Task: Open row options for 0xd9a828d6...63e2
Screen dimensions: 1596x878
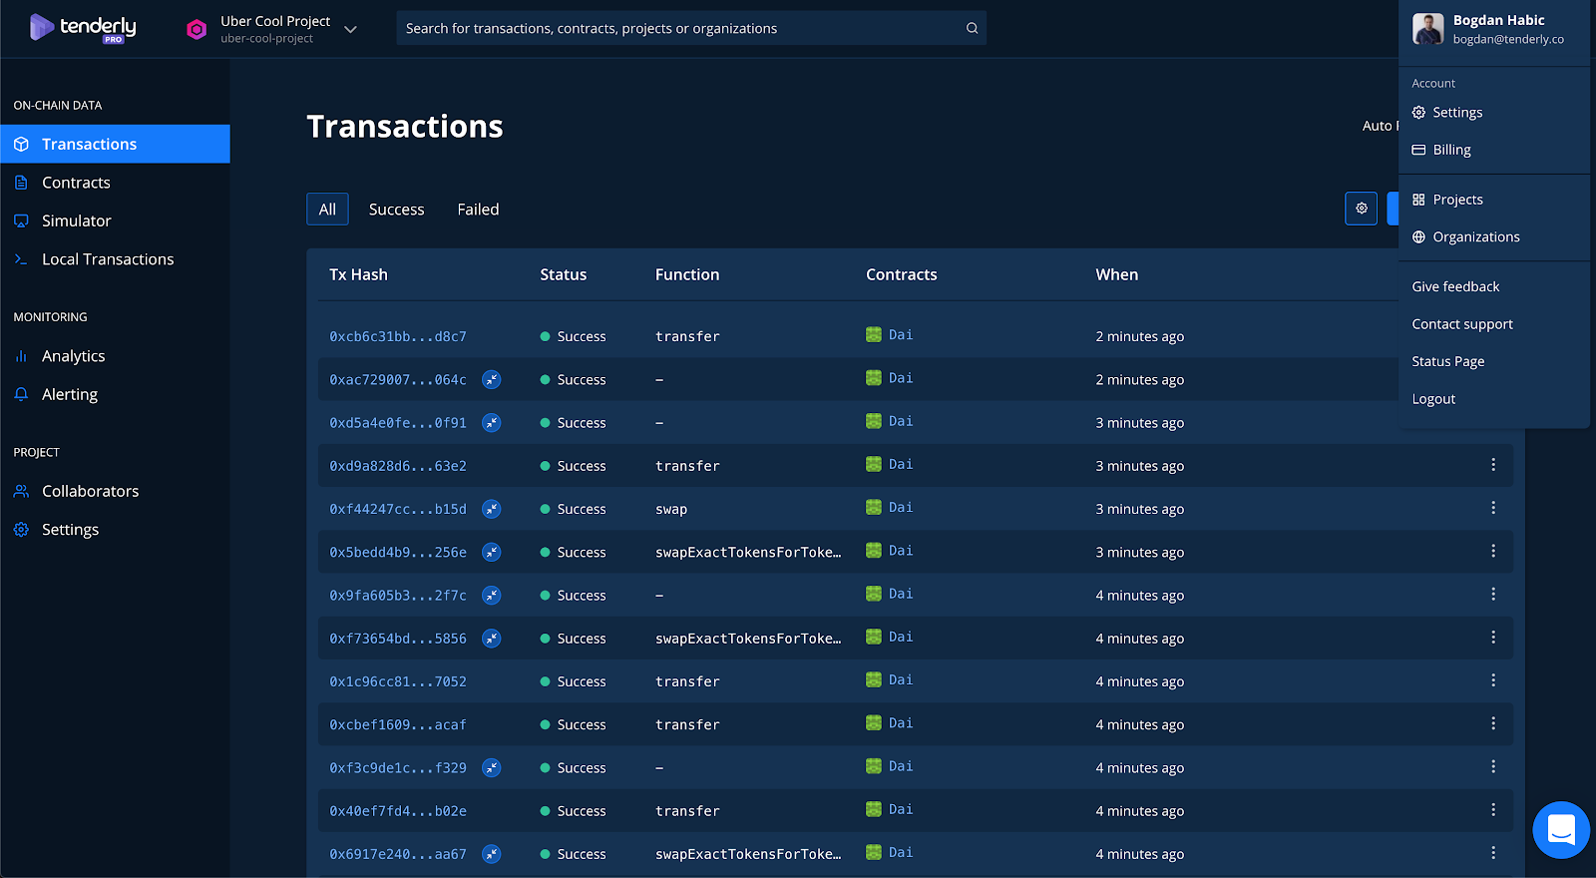Action: pyautogui.click(x=1492, y=465)
